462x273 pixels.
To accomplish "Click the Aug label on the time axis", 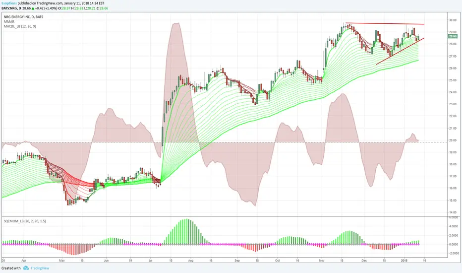I will [x=191, y=261].
